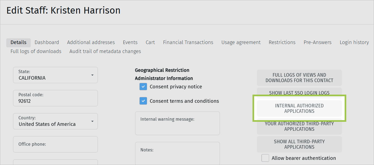
Task: Uncheck Consent terms and conditions
Action: 143,101
